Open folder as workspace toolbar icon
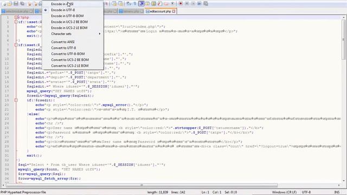The height and width of the screenshot is (195, 347). pyautogui.click(x=166, y=4)
